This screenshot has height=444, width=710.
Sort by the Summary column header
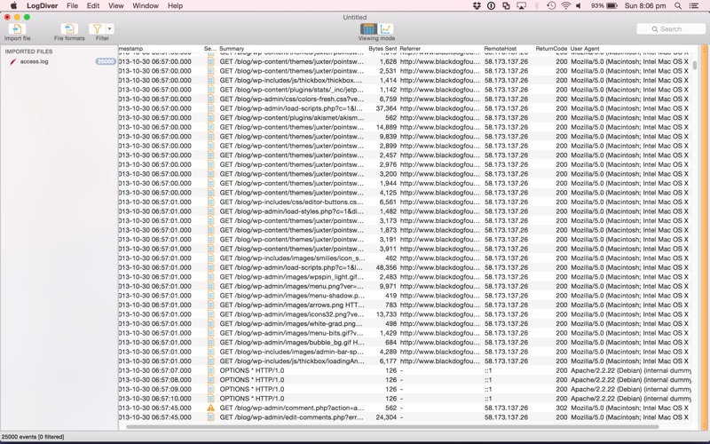click(232, 49)
